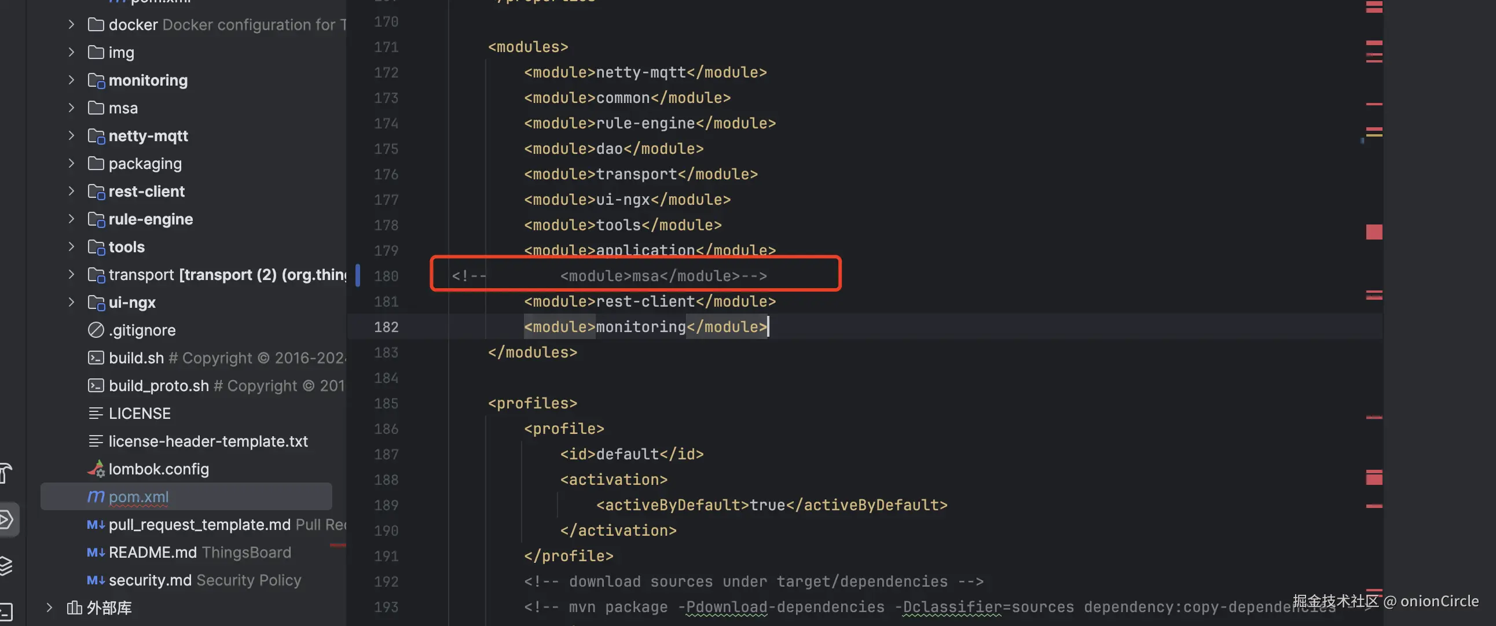Expand the monitoring module folder
The image size is (1496, 626).
tap(71, 80)
